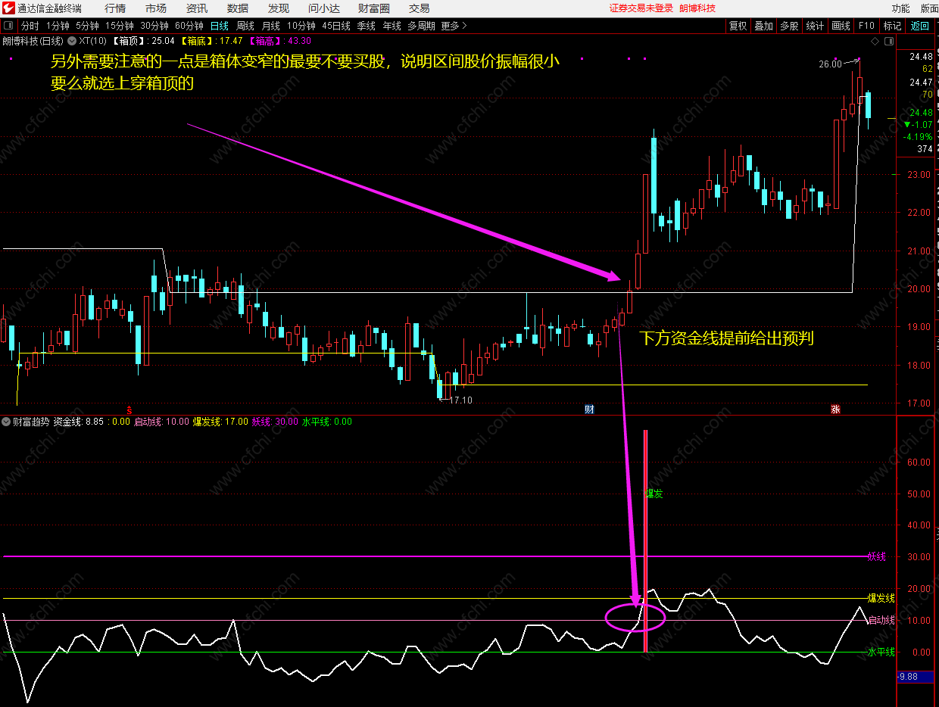Click the 箱顶 25.04 value label

[143, 40]
